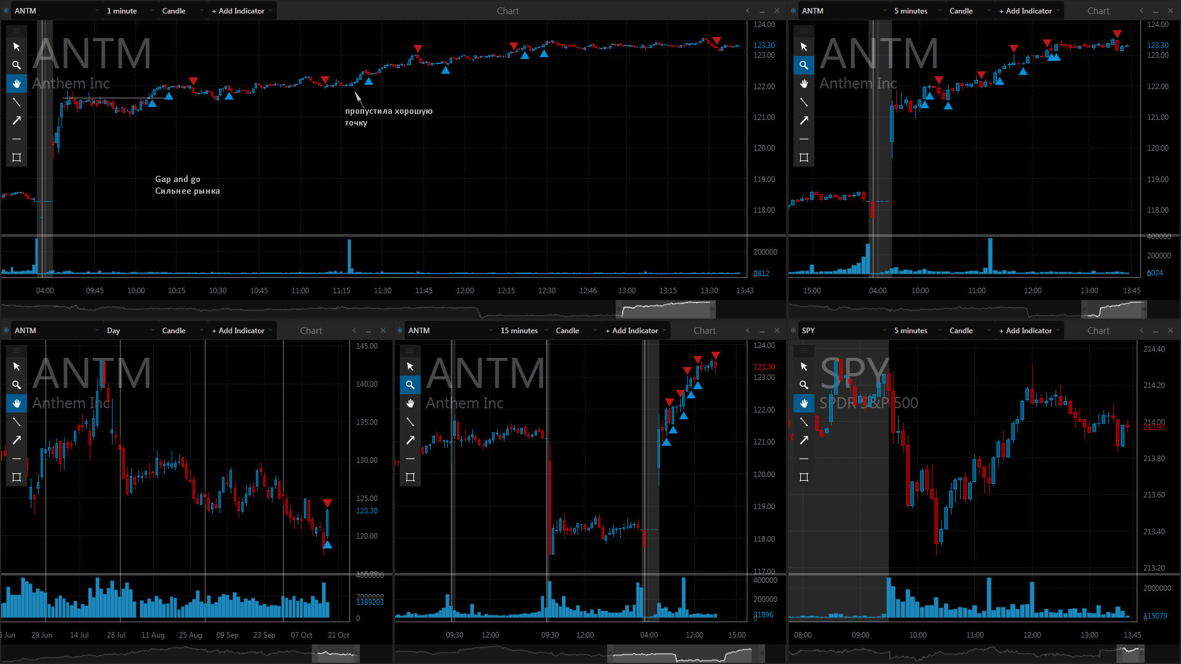Choose the arrow tool in the 15 minutes ANTM chart
The height and width of the screenshot is (664, 1181).
(x=410, y=440)
